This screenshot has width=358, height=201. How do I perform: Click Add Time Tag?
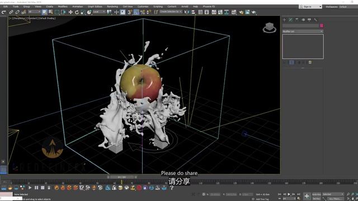point(262,199)
